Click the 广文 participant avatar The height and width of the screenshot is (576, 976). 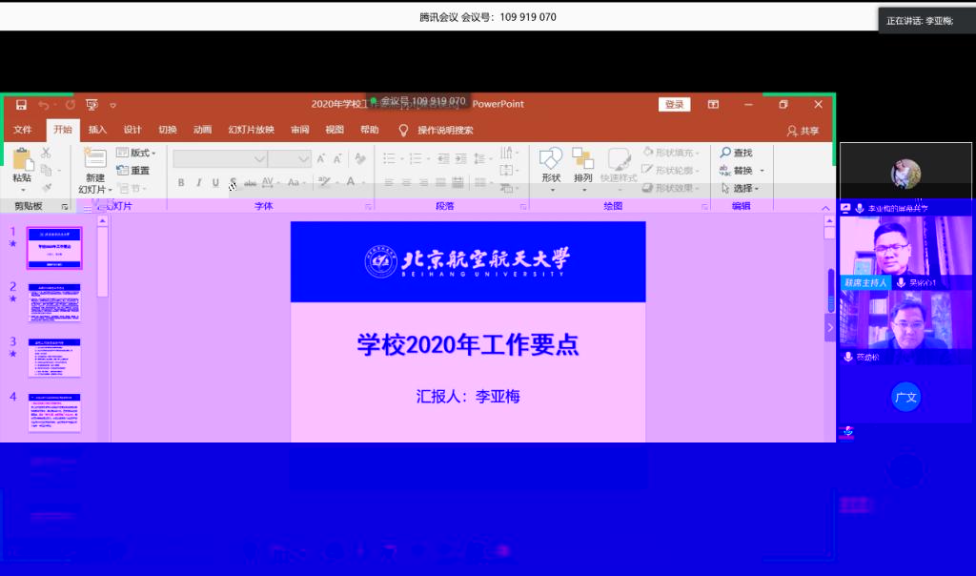point(905,398)
